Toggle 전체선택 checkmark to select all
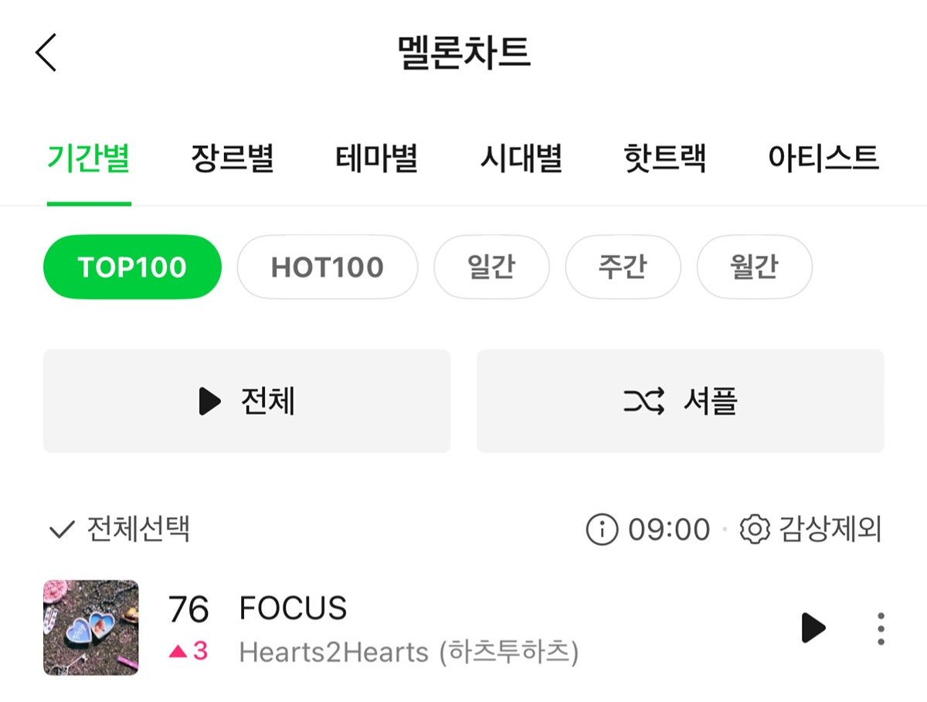The height and width of the screenshot is (702, 927). tap(61, 530)
